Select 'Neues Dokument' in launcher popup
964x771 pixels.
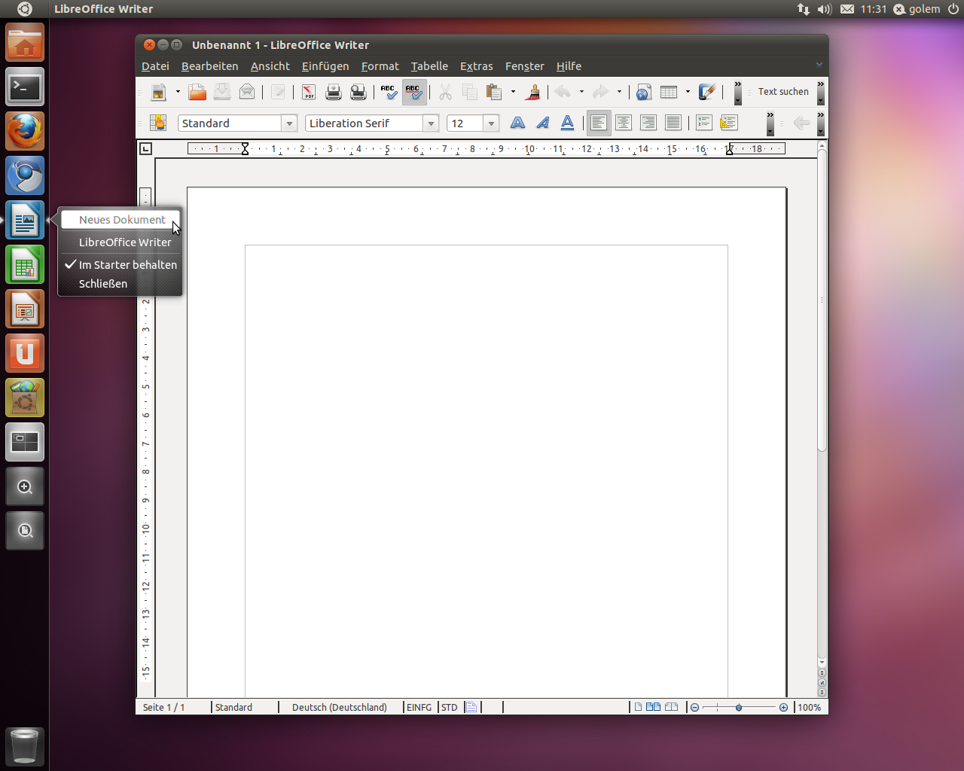[x=121, y=220]
